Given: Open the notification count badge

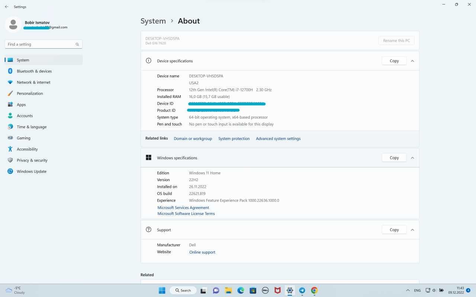Looking at the screenshot, I should pos(469,290).
